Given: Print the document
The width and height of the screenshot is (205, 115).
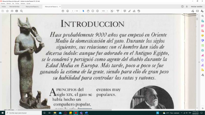Looking at the screenshot, I should (17, 11).
